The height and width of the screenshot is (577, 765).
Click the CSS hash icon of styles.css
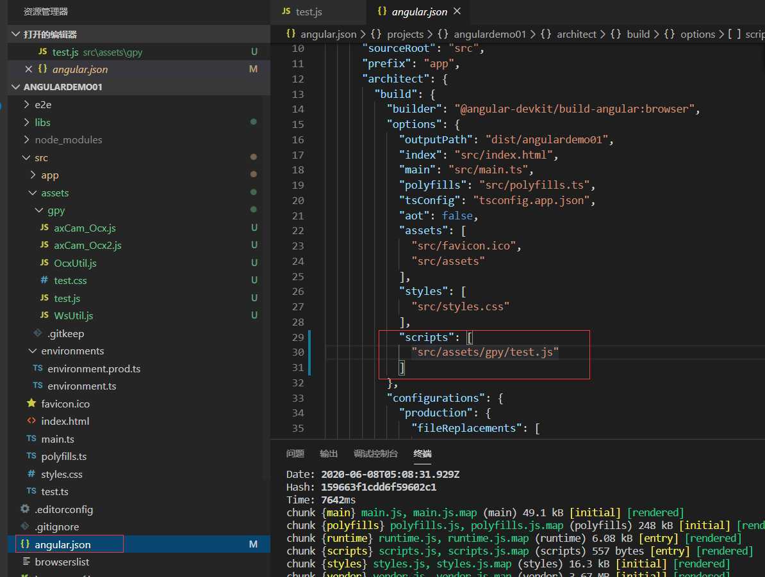point(31,473)
